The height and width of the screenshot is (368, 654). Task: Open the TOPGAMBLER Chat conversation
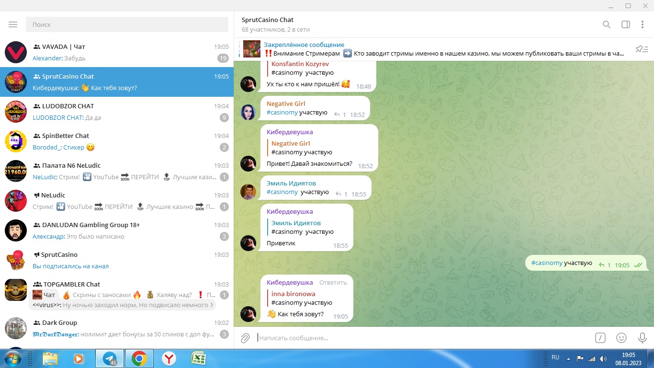(x=117, y=293)
